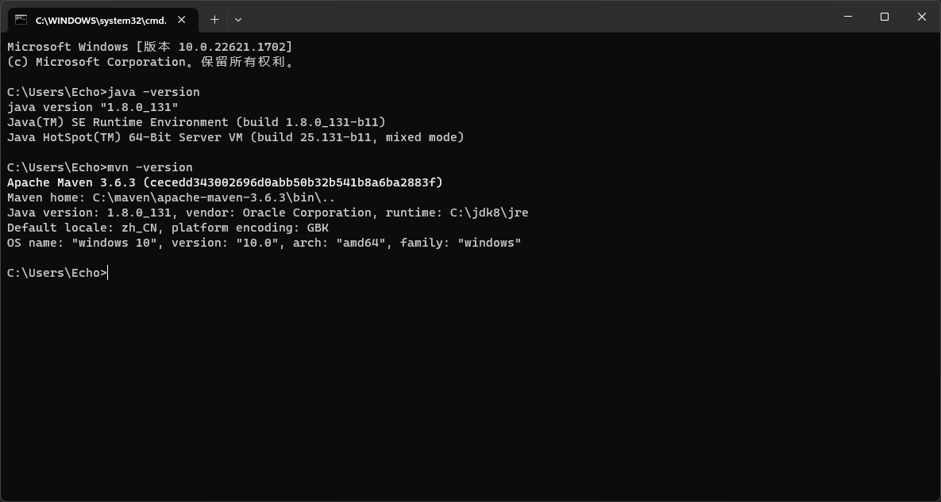Click the Java HotSpot 64-Bit Server VM line
The width and height of the screenshot is (941, 502).
[x=235, y=137]
